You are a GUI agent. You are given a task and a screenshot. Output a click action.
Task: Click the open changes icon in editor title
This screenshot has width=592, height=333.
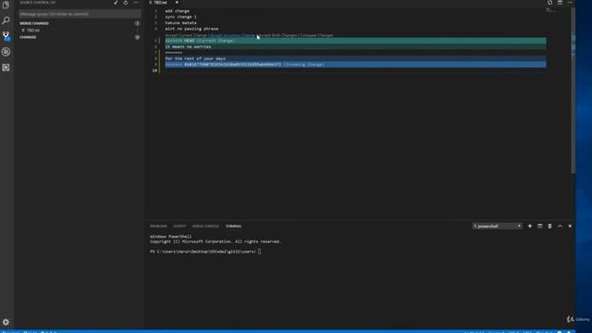click(549, 3)
